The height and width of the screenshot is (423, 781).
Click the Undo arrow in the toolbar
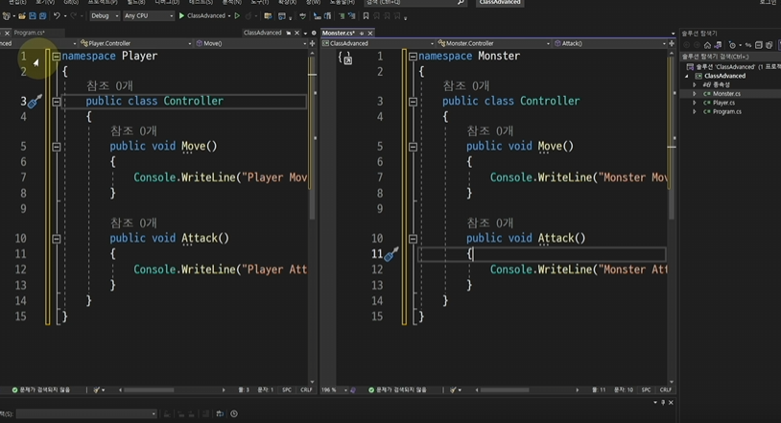click(x=57, y=15)
